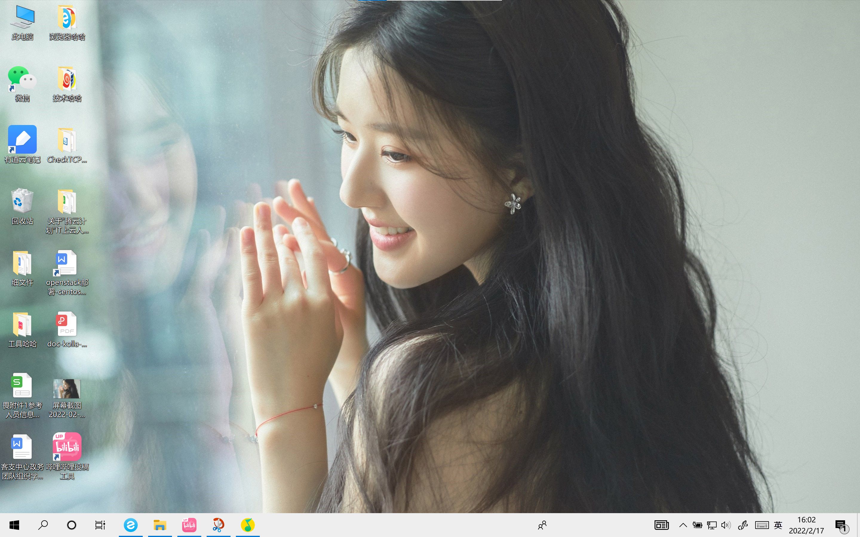
Task: Open the Recycle Bin (回收站)
Action: [x=22, y=201]
